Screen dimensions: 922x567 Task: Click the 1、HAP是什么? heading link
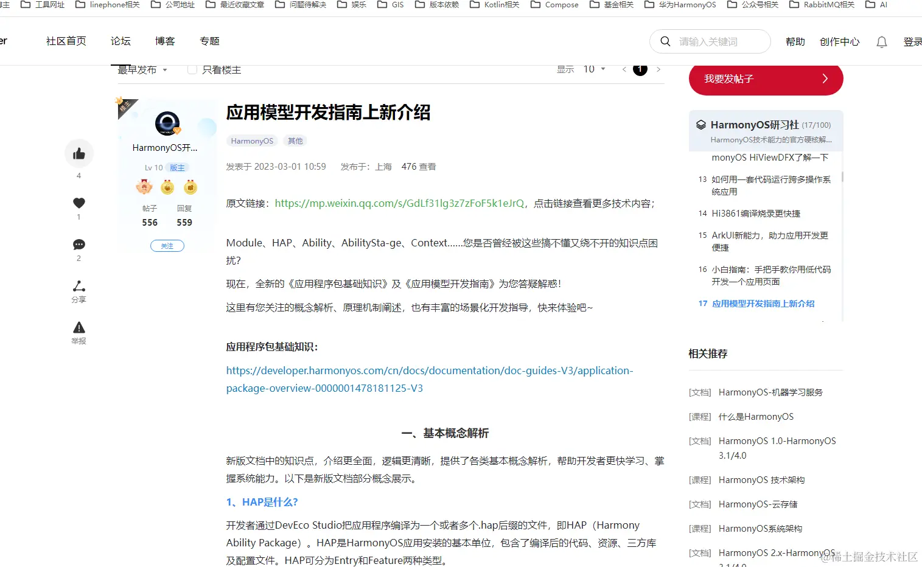[x=262, y=503]
